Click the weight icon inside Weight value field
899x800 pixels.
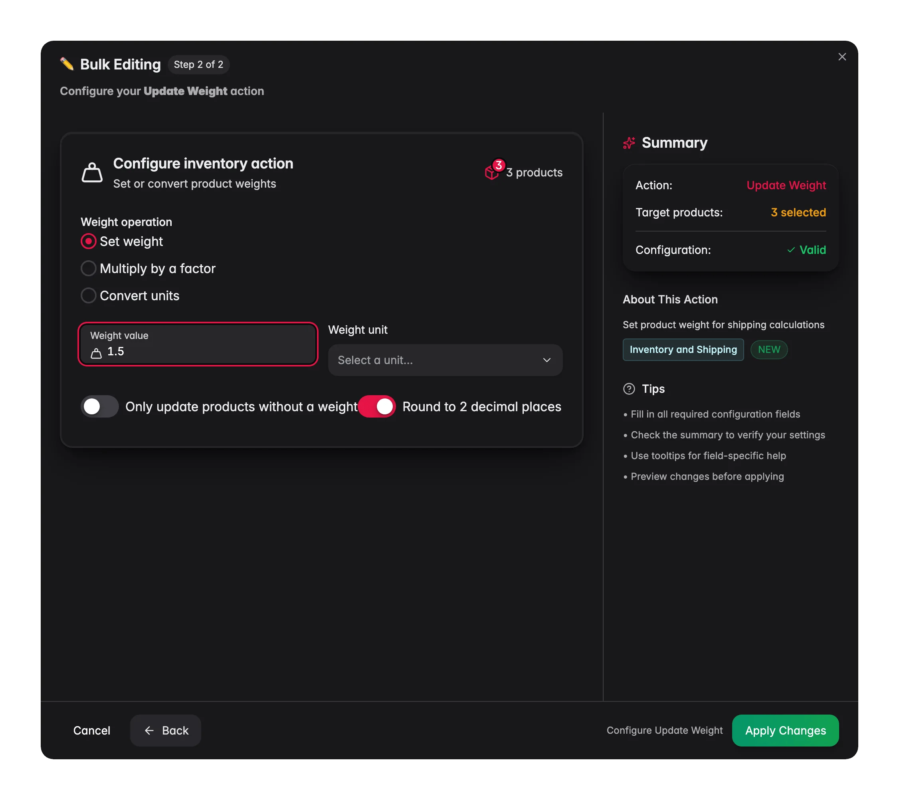tap(96, 353)
